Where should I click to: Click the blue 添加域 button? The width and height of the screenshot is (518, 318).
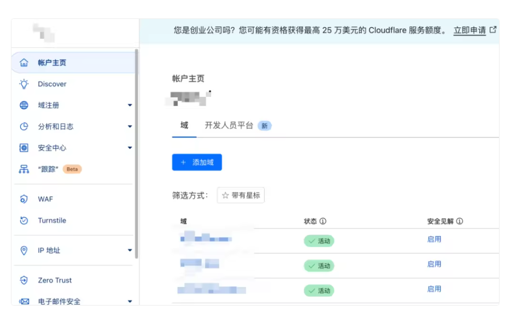point(197,162)
